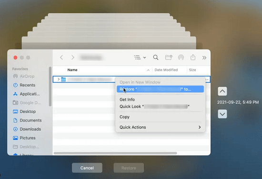Choose Quick Look in context menu

click(154, 106)
